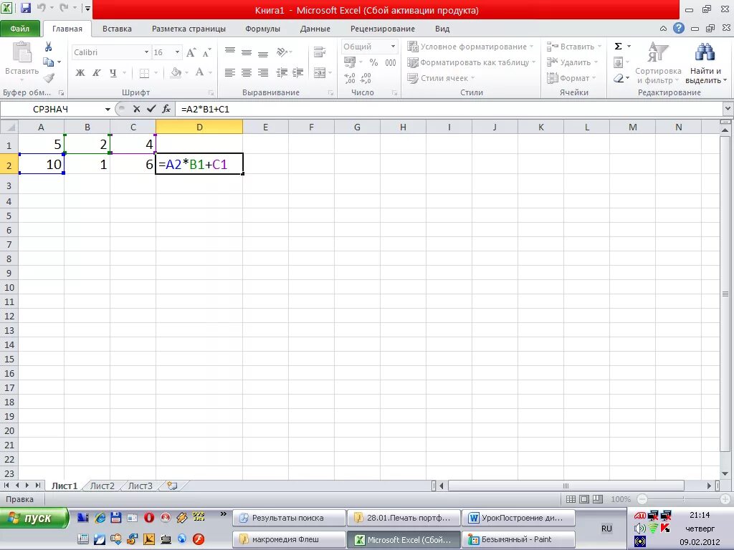Apply percent style format
This screenshot has height=550, width=734.
373,62
